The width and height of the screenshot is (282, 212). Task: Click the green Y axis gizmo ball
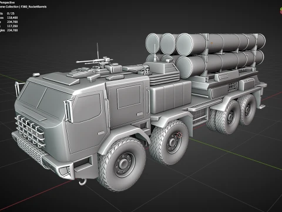pyautogui.click(x=281, y=9)
